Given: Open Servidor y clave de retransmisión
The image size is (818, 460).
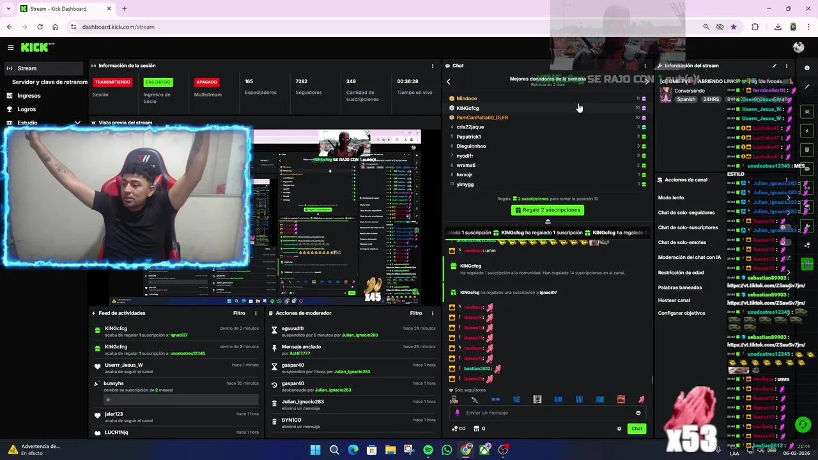Looking at the screenshot, I should click(x=50, y=82).
